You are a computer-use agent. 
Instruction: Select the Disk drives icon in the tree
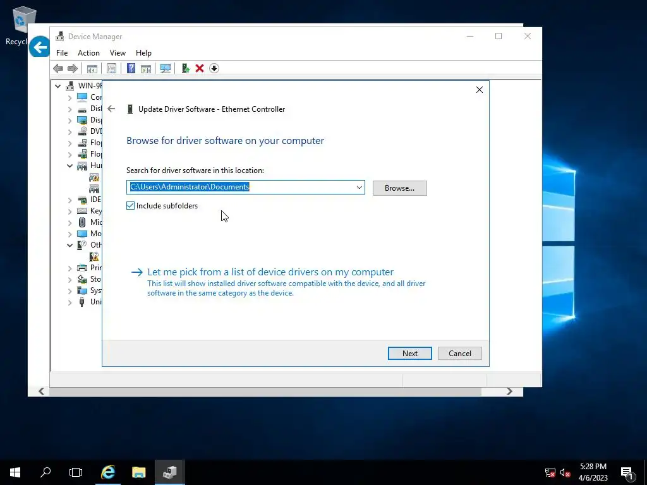coord(82,109)
